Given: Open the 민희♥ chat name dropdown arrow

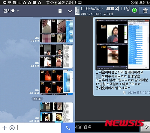Looking at the screenshot, I should 18,11.
